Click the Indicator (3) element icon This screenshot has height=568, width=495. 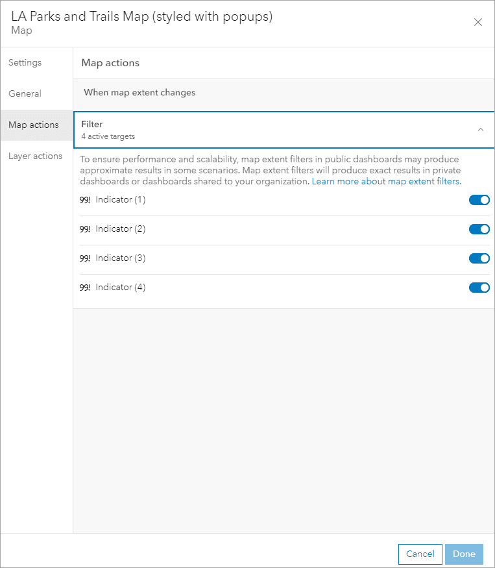(84, 258)
